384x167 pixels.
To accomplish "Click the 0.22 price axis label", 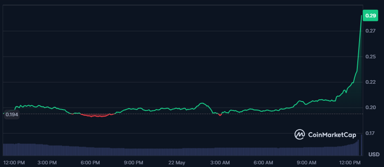I will pyautogui.click(x=370, y=82).
